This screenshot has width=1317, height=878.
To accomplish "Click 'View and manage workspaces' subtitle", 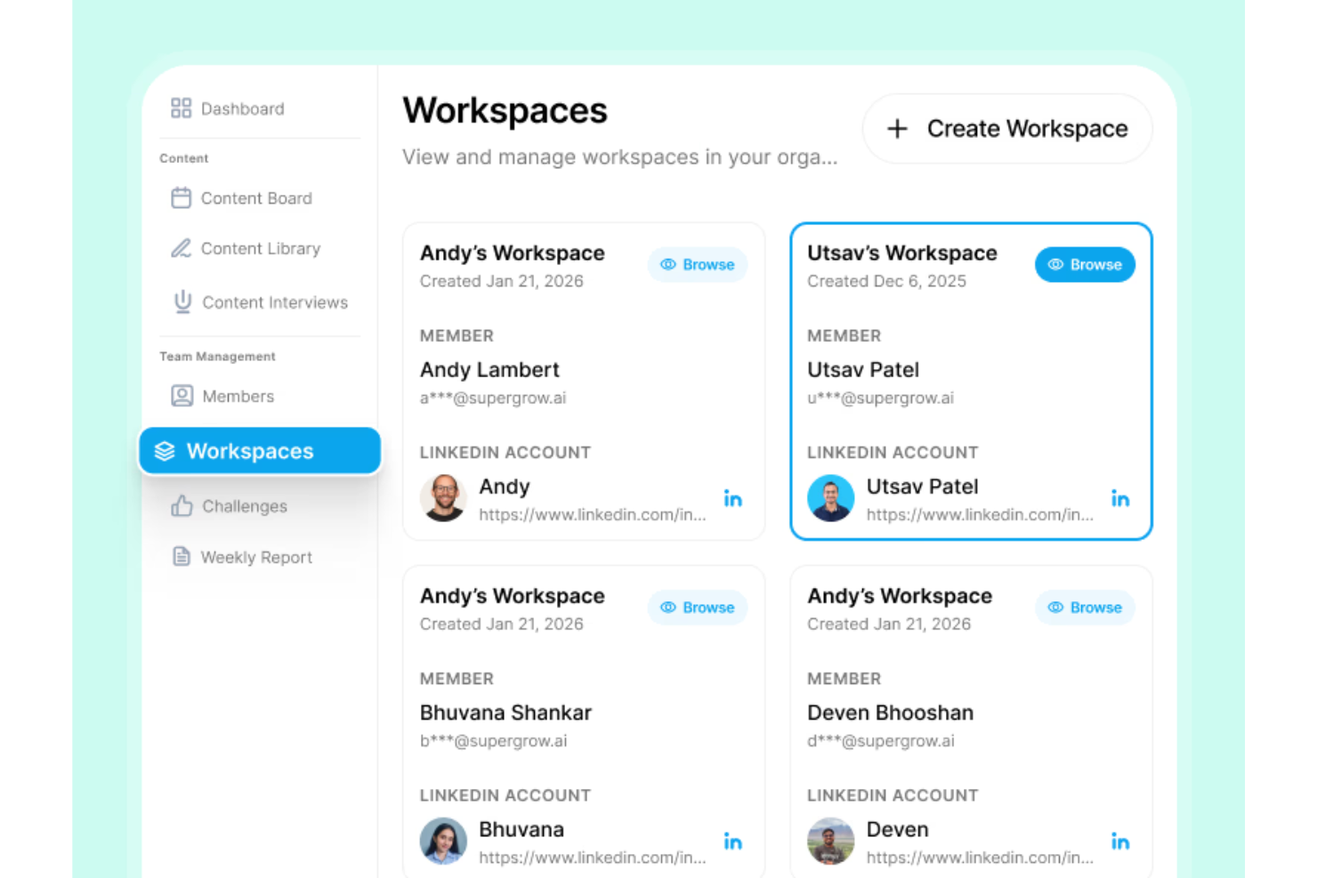I will tap(619, 157).
